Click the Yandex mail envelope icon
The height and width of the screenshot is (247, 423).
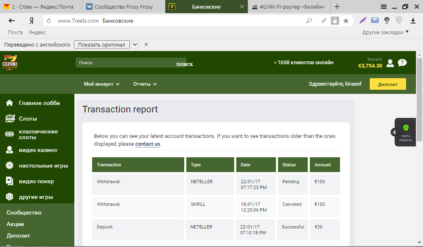(375, 20)
